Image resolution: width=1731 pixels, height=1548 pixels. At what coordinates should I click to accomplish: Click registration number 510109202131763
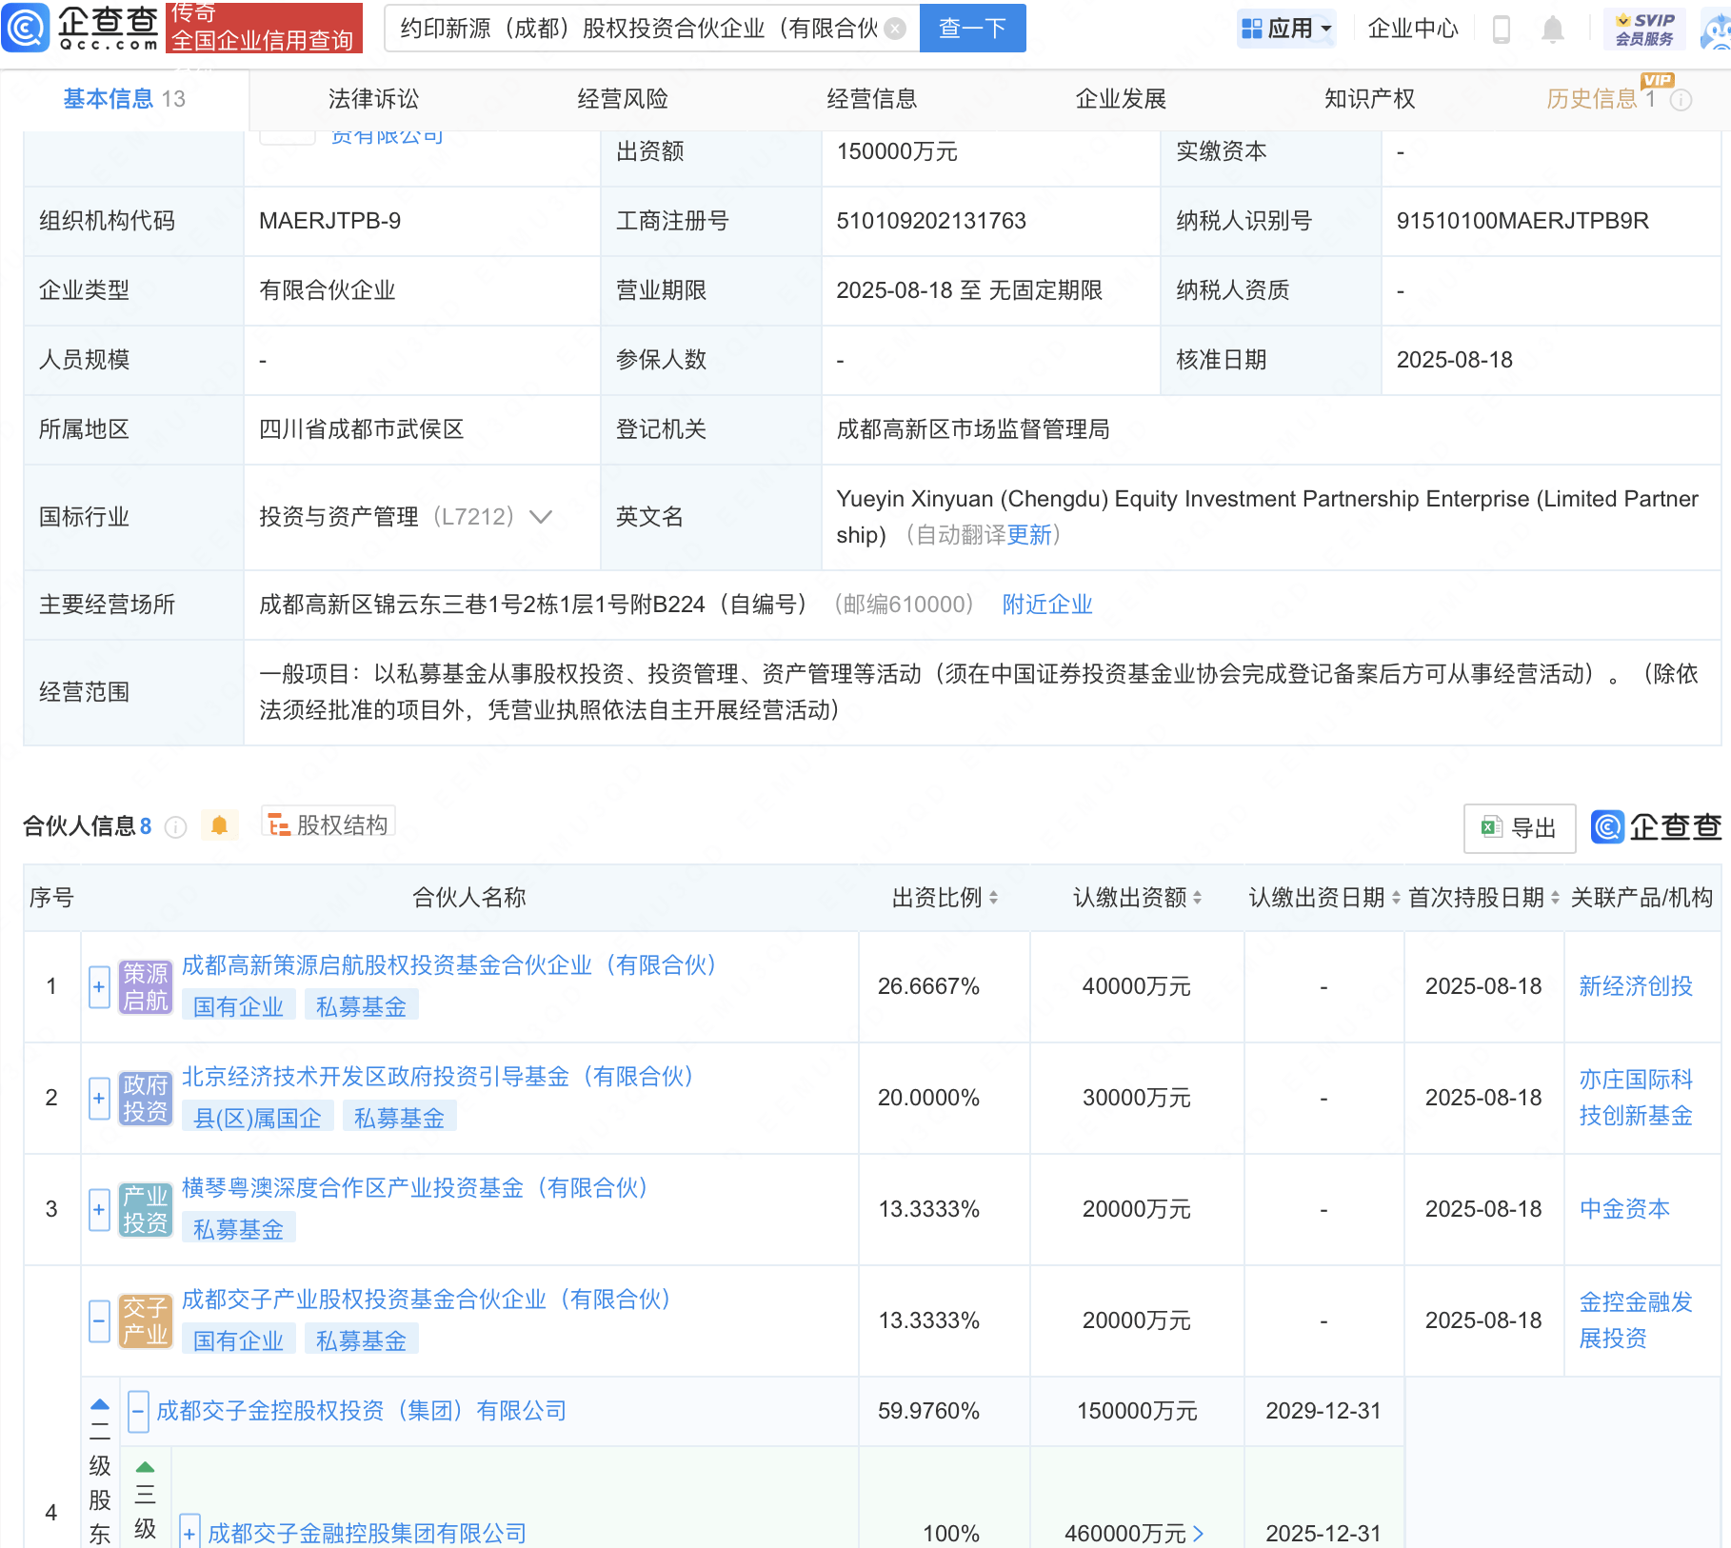pos(931,221)
